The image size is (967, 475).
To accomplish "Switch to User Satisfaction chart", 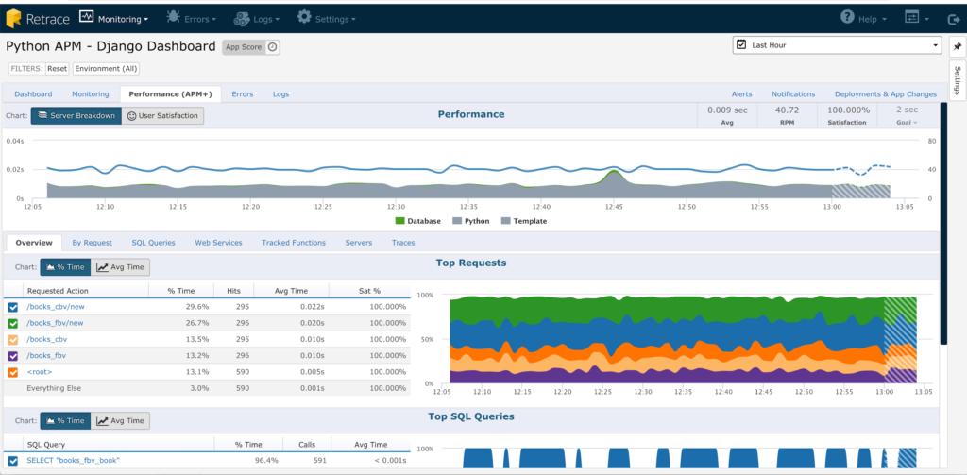I will [x=162, y=115].
